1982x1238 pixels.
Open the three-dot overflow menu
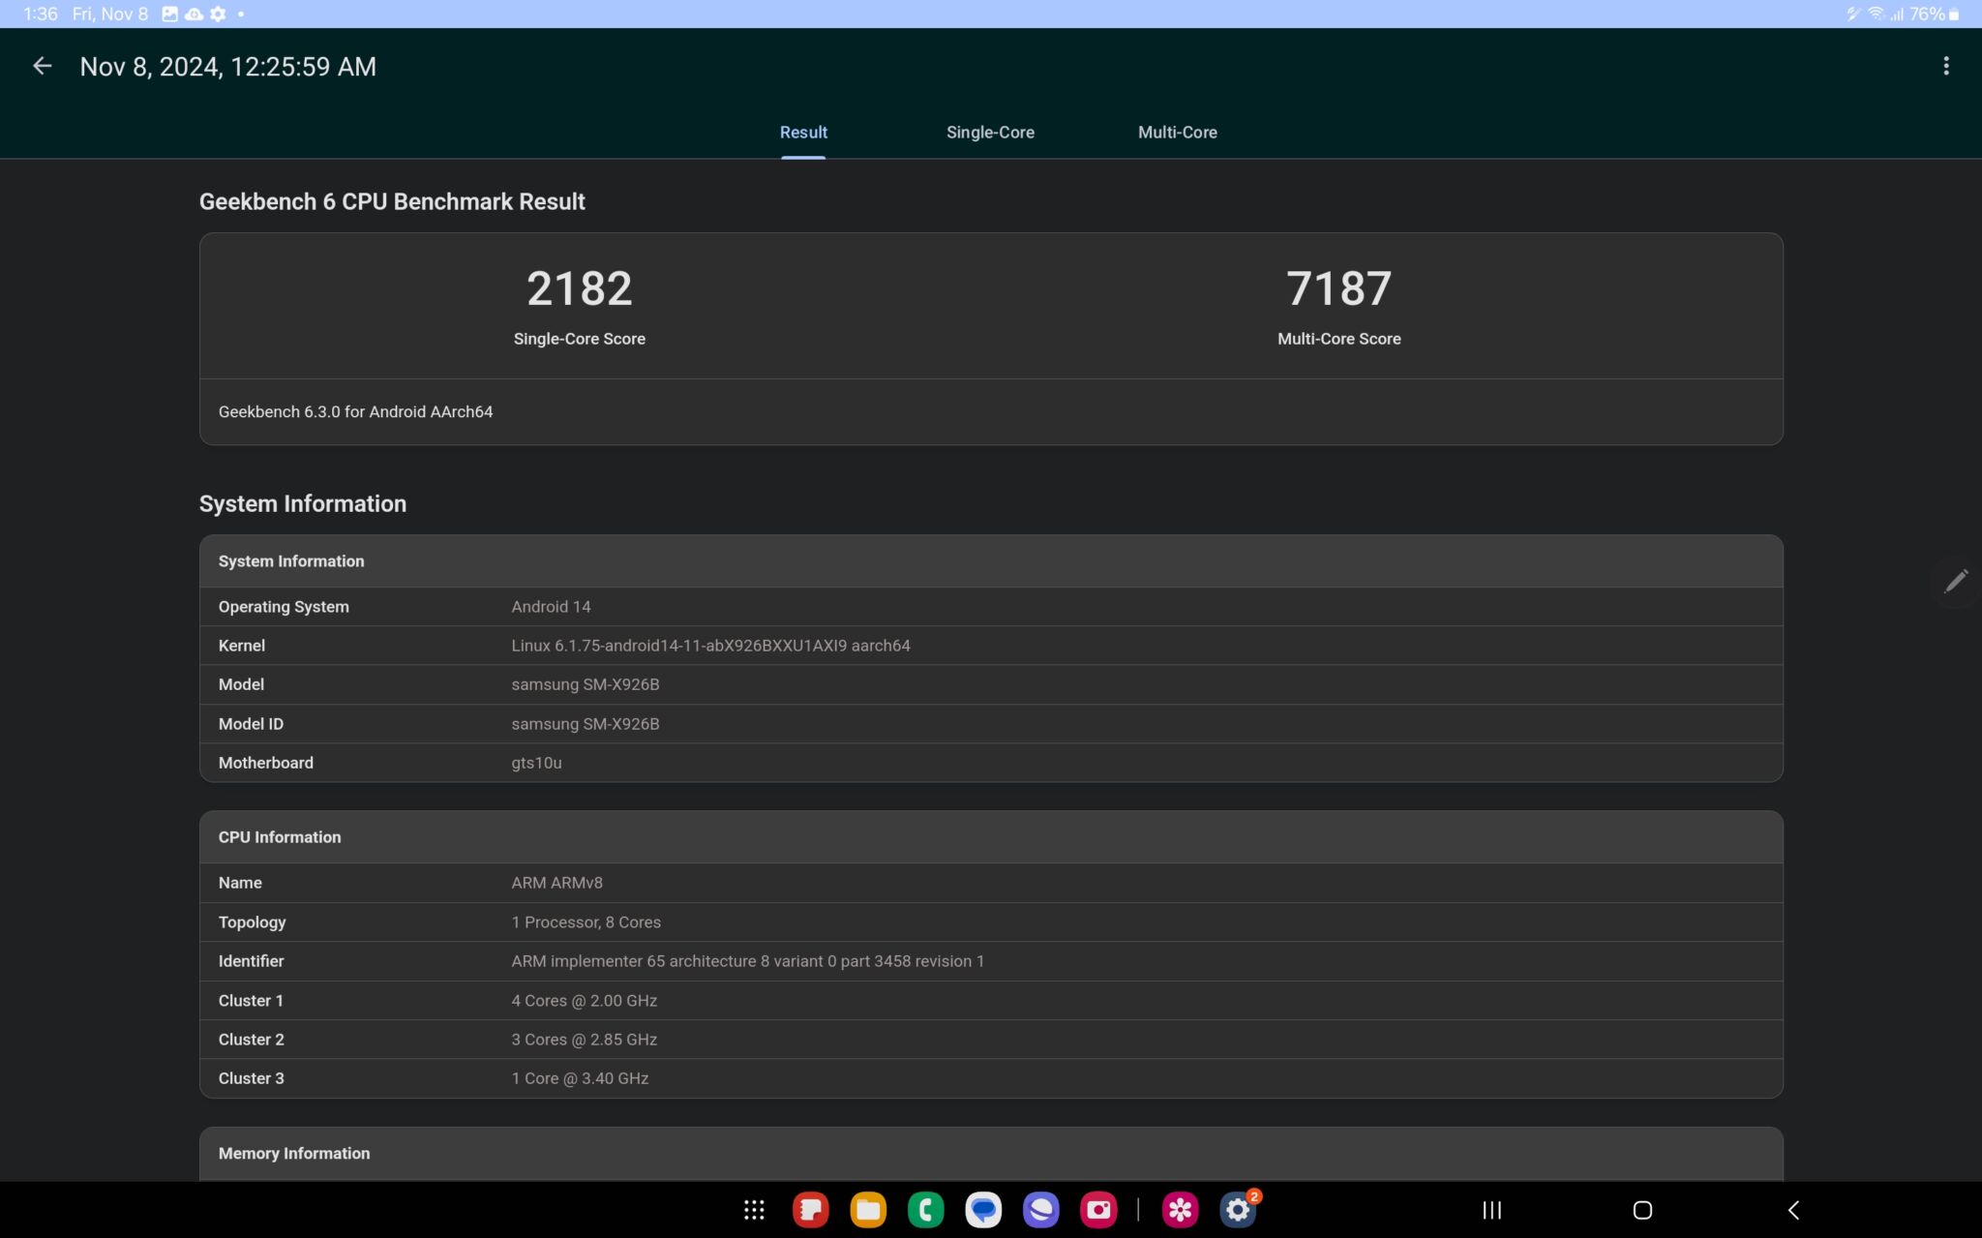pos(1946,66)
